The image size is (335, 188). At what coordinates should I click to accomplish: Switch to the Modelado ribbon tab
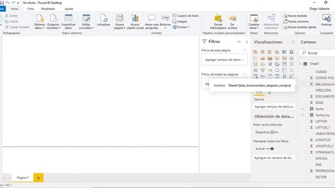pos(48,9)
